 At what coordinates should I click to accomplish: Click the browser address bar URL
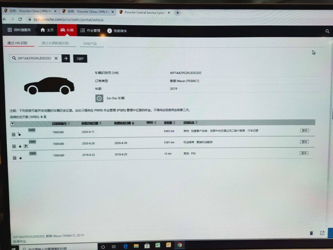(x=69, y=20)
